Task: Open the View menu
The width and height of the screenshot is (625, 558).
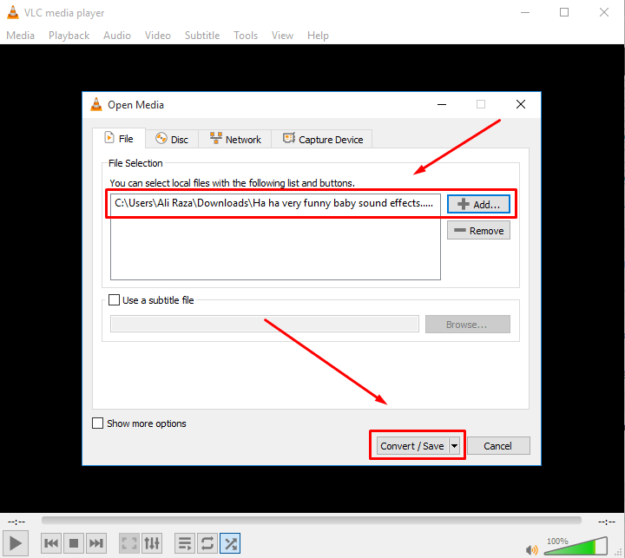Action: point(282,36)
